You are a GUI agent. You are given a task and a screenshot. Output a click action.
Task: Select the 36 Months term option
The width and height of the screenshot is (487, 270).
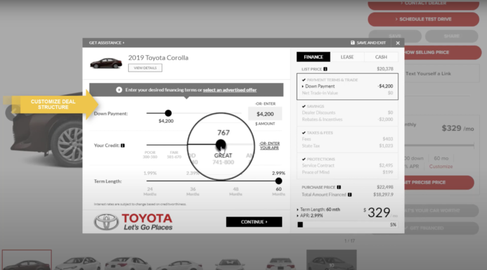(x=193, y=191)
